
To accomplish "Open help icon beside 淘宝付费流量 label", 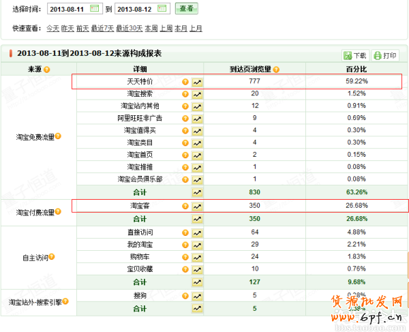I will pyautogui.click(x=58, y=211).
